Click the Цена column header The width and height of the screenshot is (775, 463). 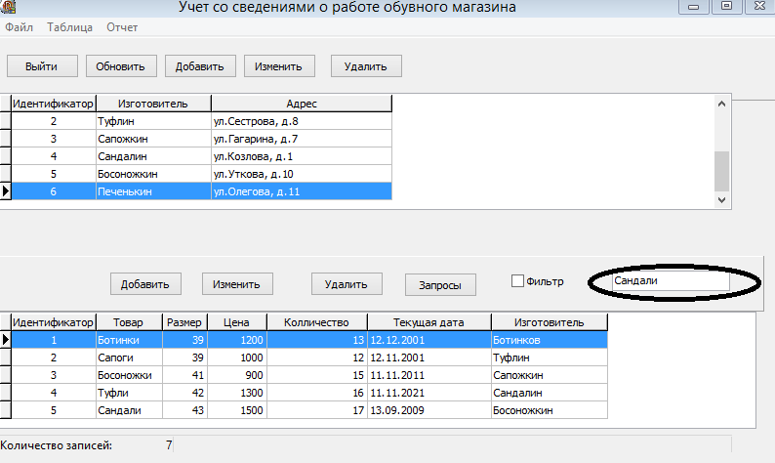237,322
